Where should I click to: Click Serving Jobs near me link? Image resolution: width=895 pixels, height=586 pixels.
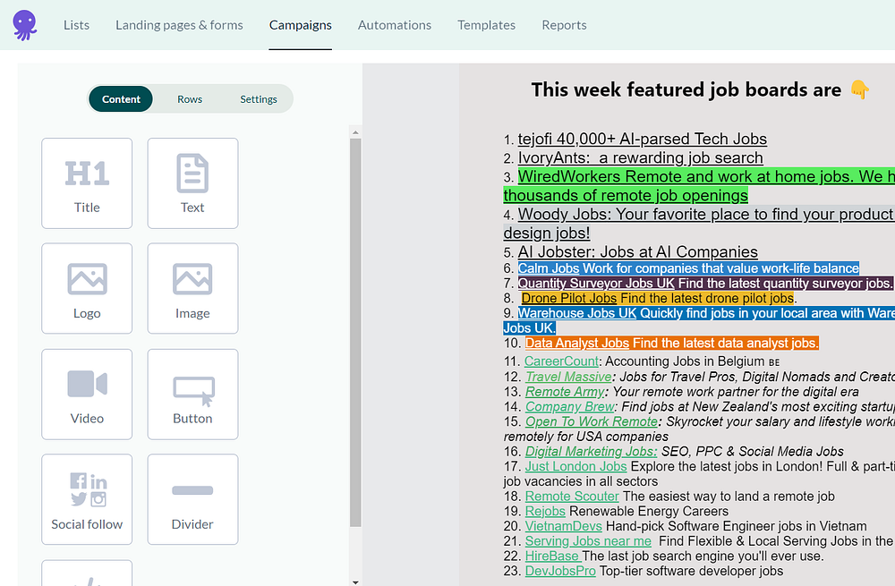coord(588,541)
